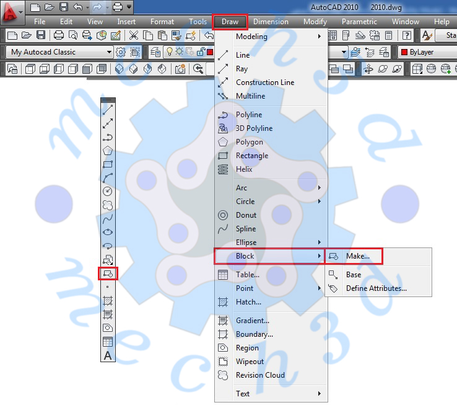Viewport: 457px width, 405px height.
Task: Click the Multiline Text 'A' tool icon
Action: click(x=108, y=355)
